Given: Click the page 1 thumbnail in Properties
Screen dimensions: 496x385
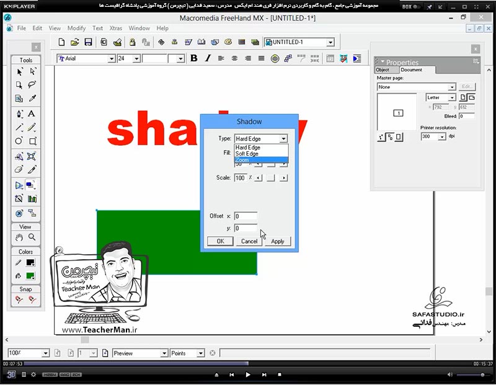Looking at the screenshot, I should [x=398, y=113].
